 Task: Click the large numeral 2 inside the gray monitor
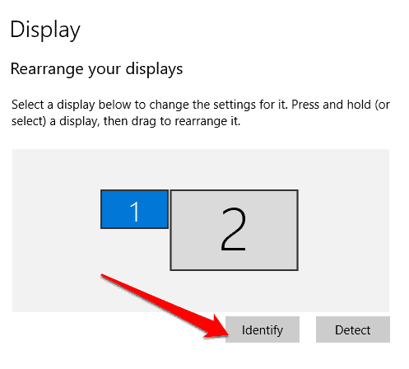(x=234, y=230)
